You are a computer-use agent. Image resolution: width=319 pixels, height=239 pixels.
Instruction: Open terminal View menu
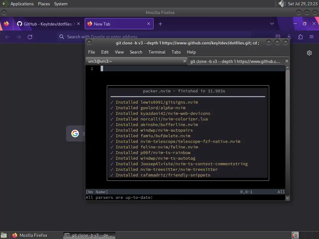coord(119,52)
